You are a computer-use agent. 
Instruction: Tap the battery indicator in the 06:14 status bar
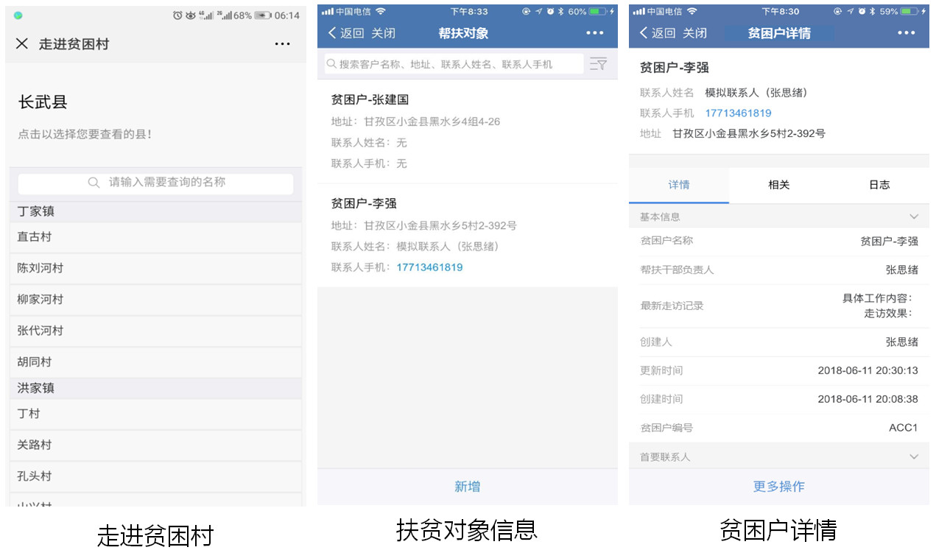[263, 15]
